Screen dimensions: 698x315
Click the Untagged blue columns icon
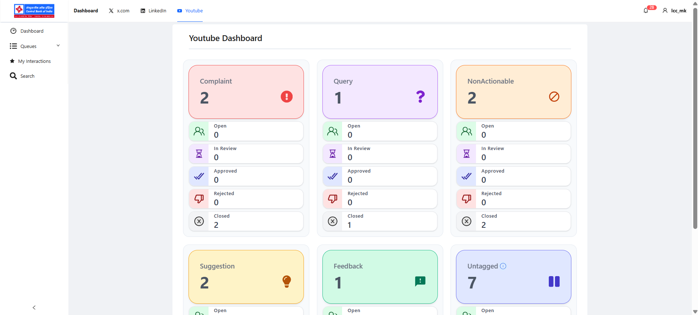[x=554, y=282]
